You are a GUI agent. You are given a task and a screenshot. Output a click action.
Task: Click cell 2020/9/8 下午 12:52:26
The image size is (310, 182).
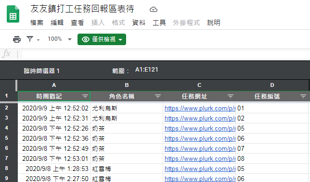(x=54, y=128)
